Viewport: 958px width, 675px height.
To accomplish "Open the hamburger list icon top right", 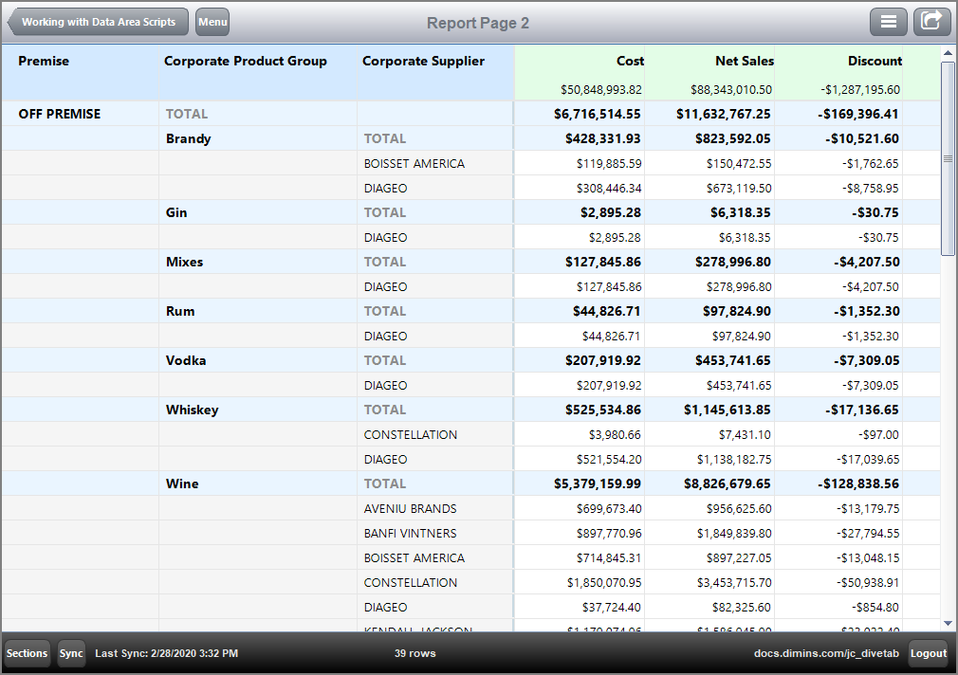I will tap(889, 21).
